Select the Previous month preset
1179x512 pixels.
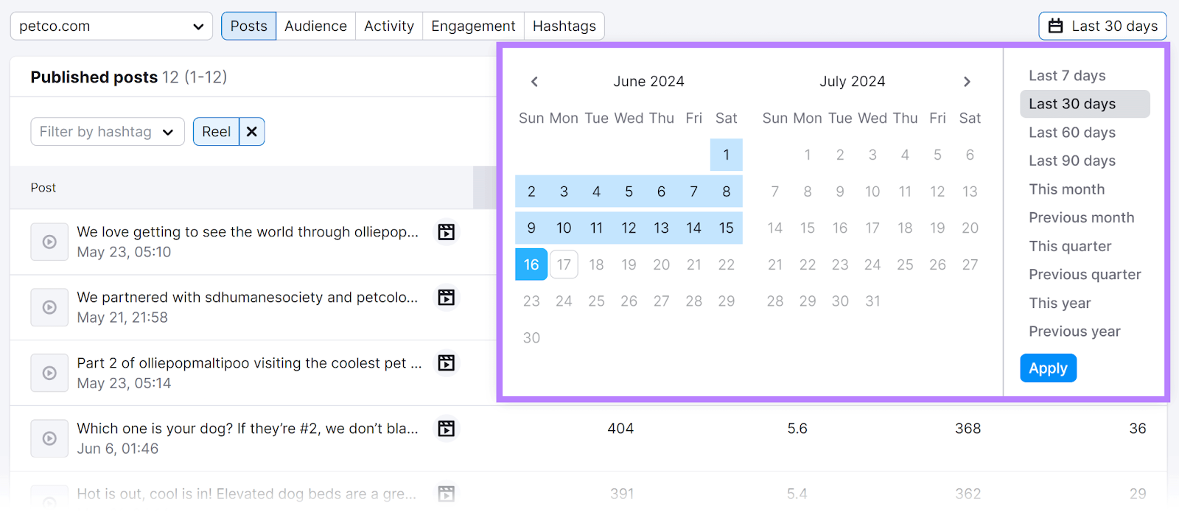tap(1080, 217)
